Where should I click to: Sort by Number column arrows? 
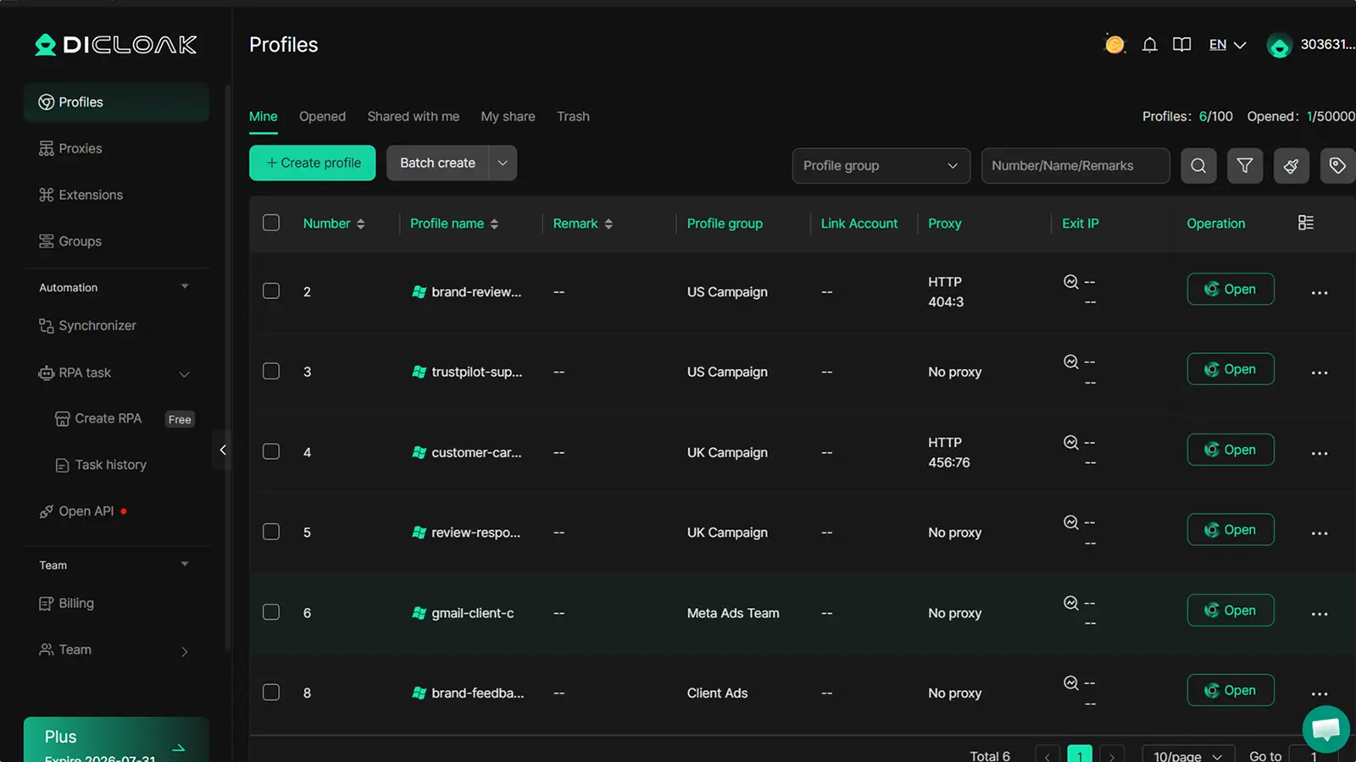361,224
